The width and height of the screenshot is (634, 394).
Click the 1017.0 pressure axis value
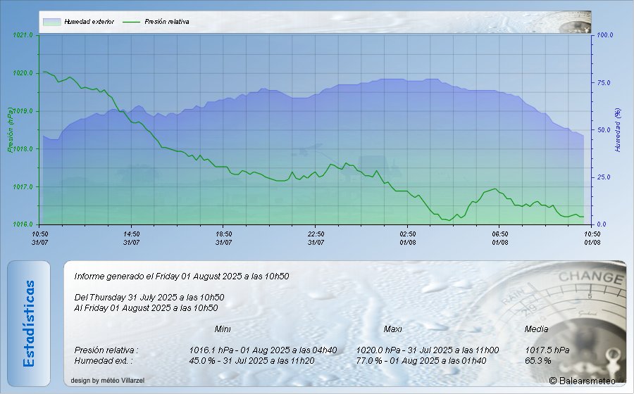(23, 187)
